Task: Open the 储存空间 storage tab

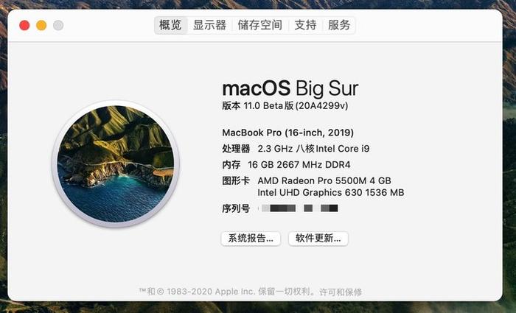Action: [260, 25]
